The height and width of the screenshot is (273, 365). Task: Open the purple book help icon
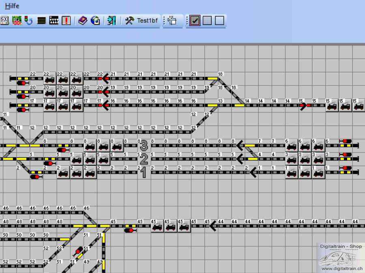[x=83, y=21]
